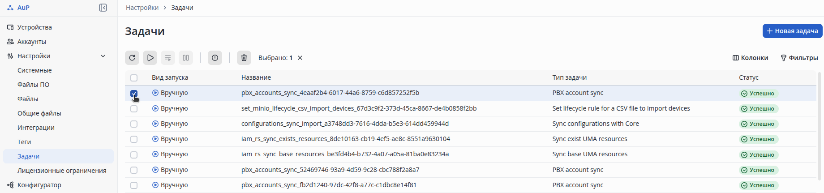
Task: Click Аккаунты people icon in sidebar
Action: 10,42
